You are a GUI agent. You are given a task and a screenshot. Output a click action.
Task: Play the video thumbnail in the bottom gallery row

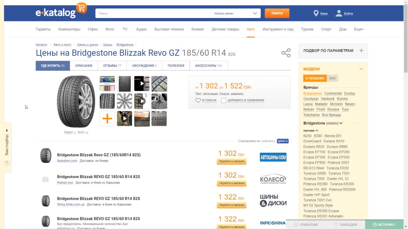tap(124, 119)
